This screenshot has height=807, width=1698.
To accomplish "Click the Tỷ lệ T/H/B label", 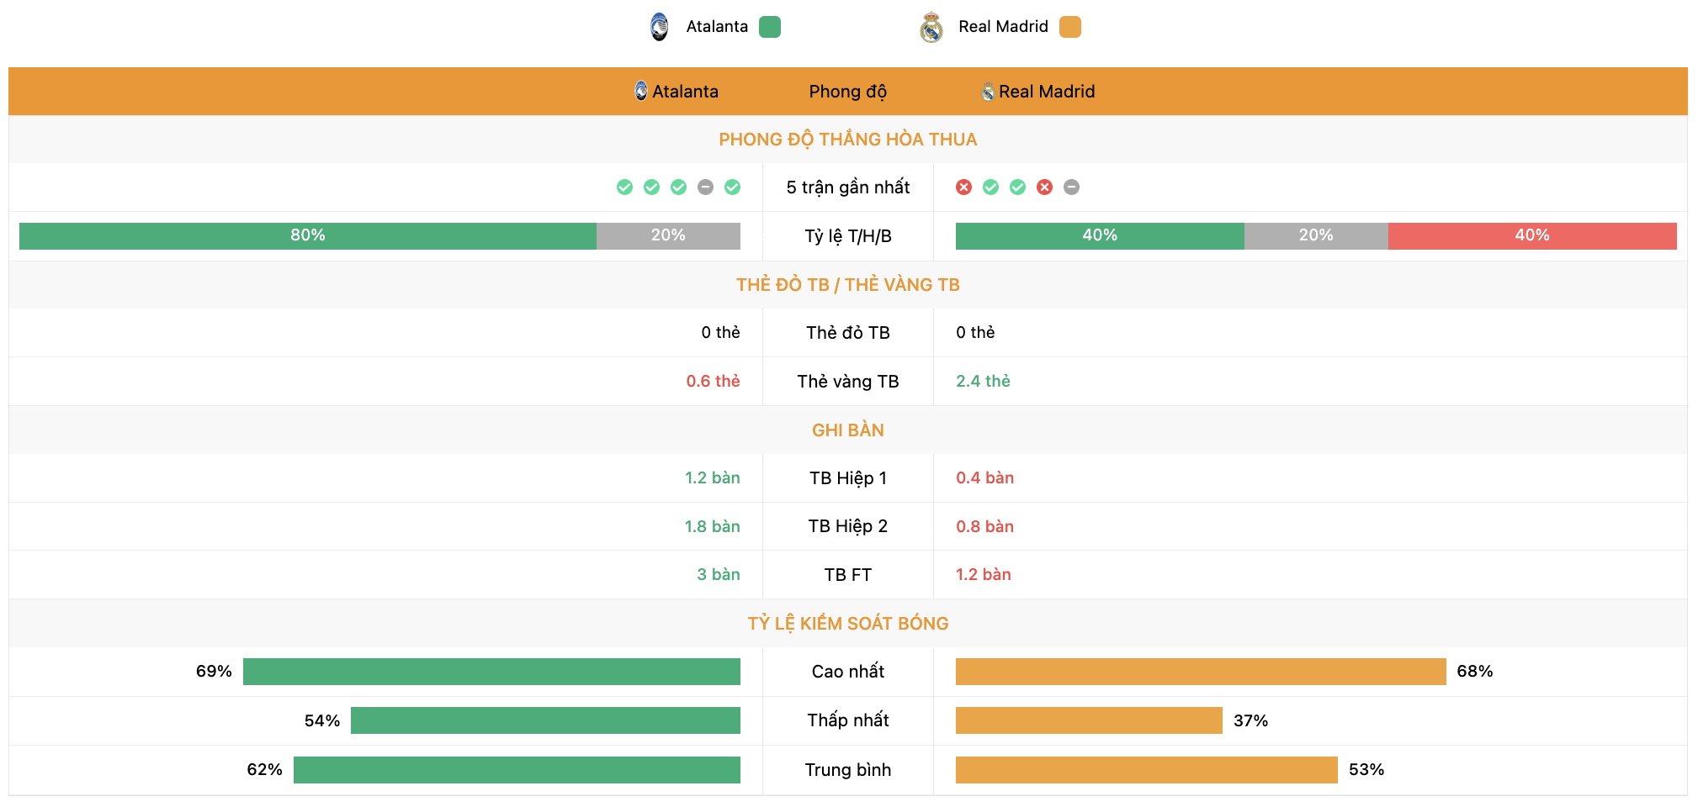I will [847, 236].
